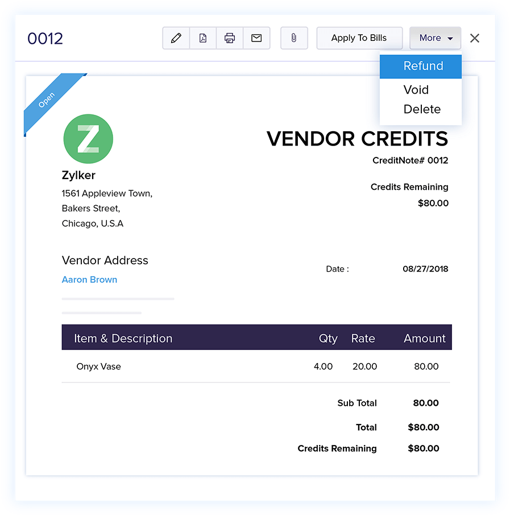This screenshot has height=516, width=510.
Task: Click the print icon
Action: click(230, 38)
